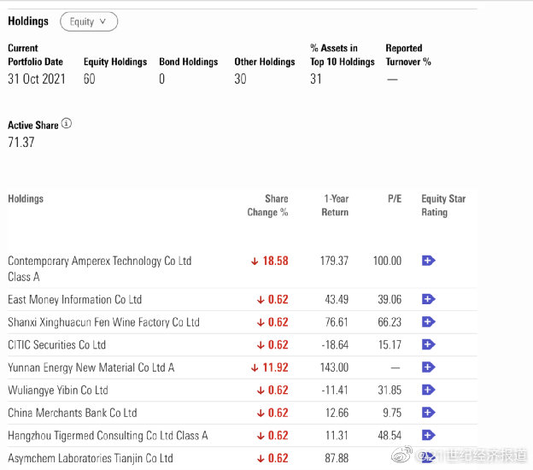
Task: Click Hangzhou Tigermed Consulting Co Ltd Class A
Action: click(x=108, y=436)
